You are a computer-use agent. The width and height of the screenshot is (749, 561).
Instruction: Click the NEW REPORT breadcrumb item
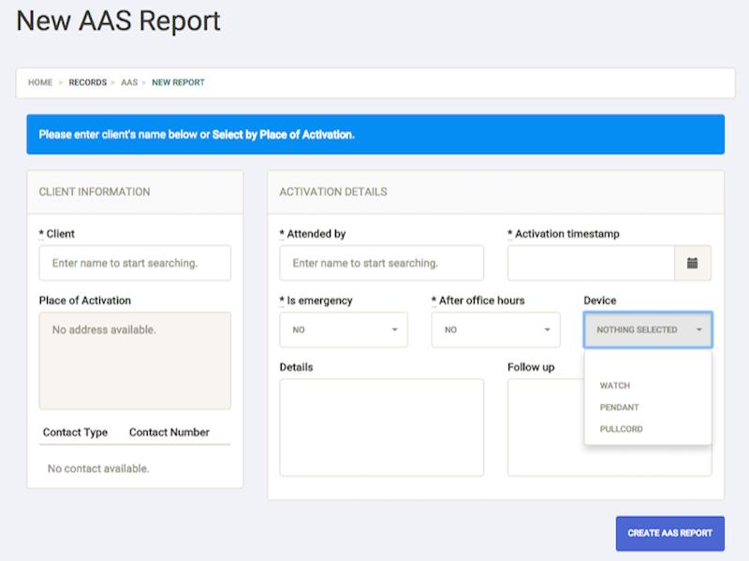point(178,82)
